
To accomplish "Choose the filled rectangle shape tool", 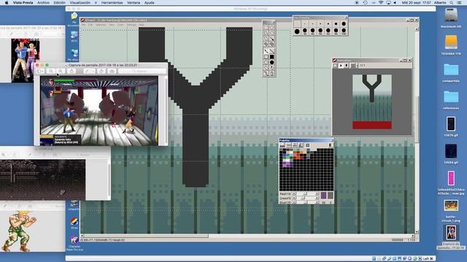I will pyautogui.click(x=272, y=57).
